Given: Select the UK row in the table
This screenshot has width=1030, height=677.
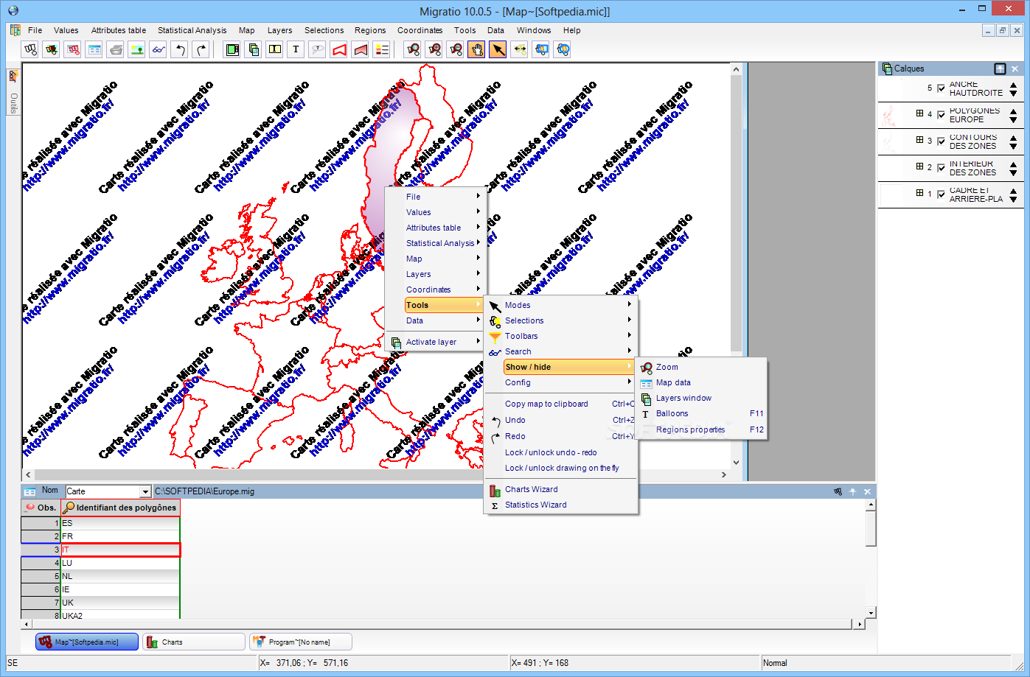Looking at the screenshot, I should tap(100, 603).
